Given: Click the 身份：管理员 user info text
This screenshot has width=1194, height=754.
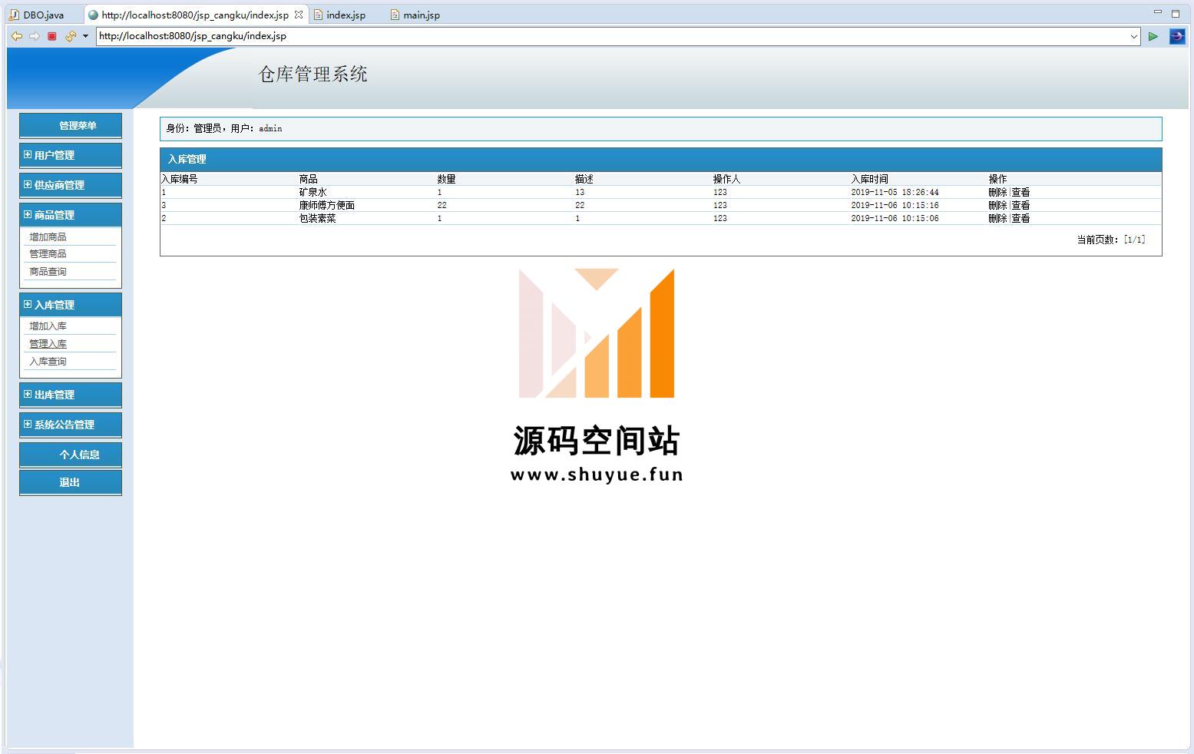Looking at the screenshot, I should click(224, 129).
